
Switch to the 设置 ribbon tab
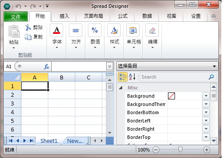tap(196, 16)
